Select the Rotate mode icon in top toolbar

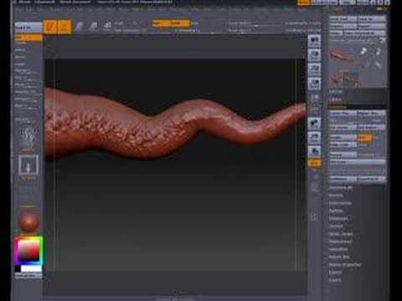tap(107, 27)
